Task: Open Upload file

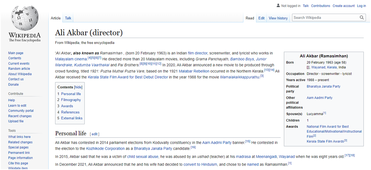Action: (16, 121)
